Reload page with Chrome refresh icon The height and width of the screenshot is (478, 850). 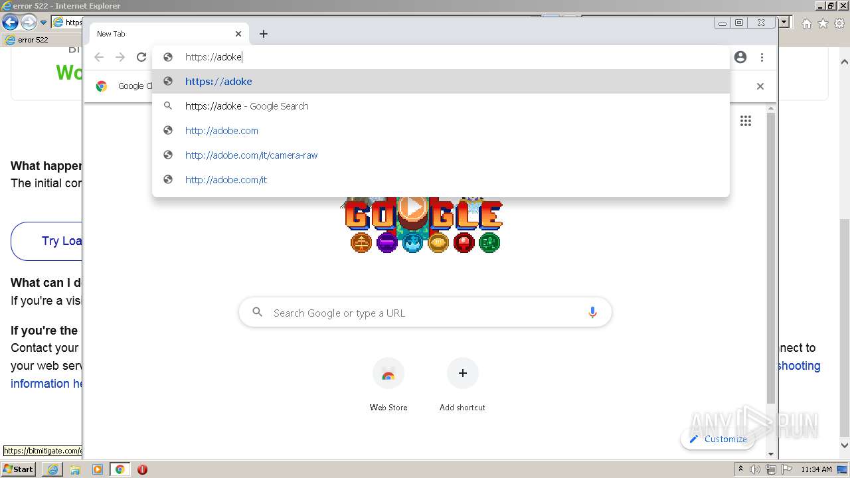click(x=141, y=57)
